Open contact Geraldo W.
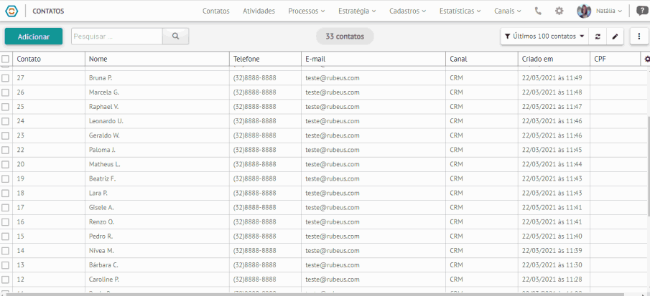 tap(104, 135)
